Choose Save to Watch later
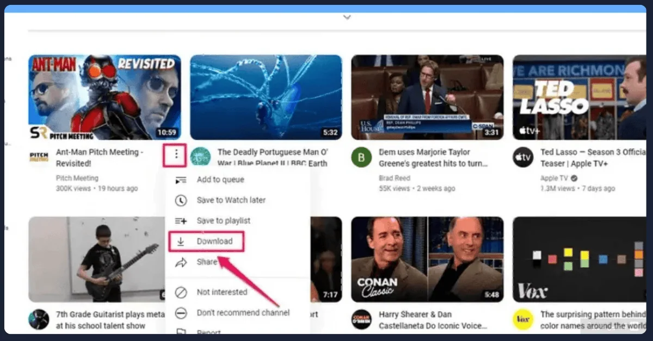 (x=231, y=200)
